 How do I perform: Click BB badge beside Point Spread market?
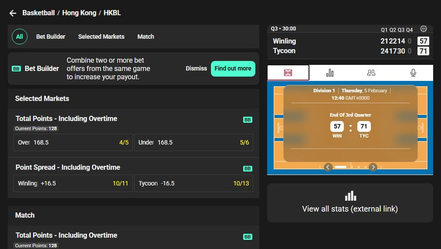click(248, 169)
